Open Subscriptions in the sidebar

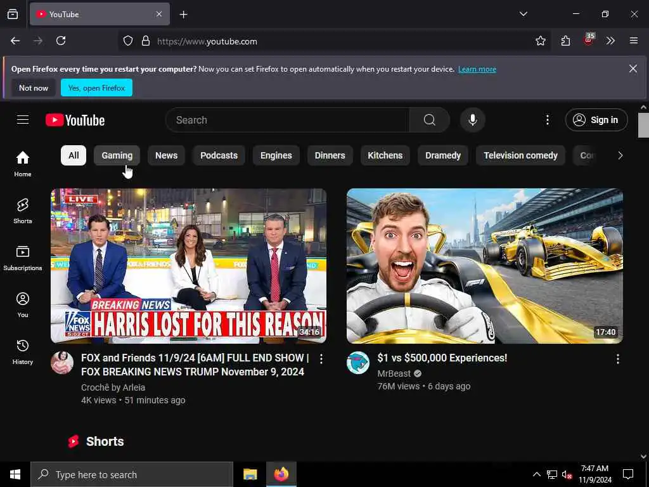[x=23, y=257]
